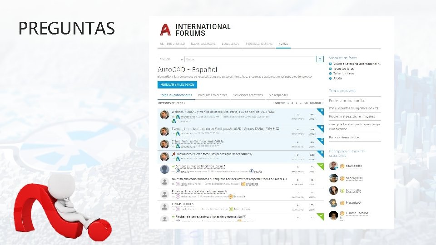The width and height of the screenshot is (436, 245).
Task: Click pin ribbon on Eres nuevo thread
Action: [x=321, y=154]
